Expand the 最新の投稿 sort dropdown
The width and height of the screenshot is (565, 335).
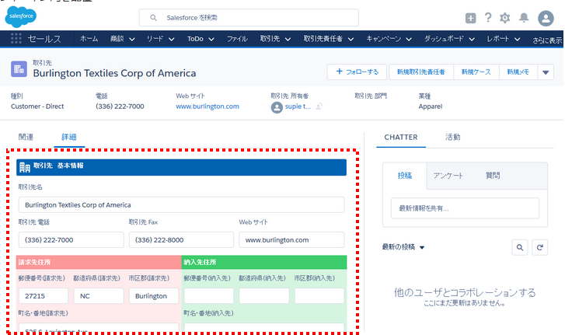(x=422, y=248)
